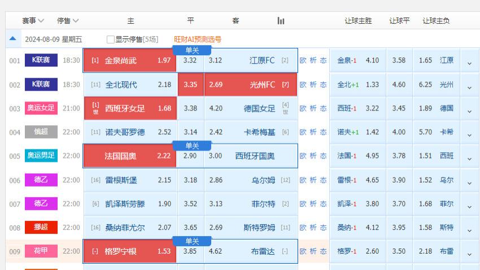Select handicap home win 诺夫+1 1.42
480x270 pixels.
[x=357, y=132]
